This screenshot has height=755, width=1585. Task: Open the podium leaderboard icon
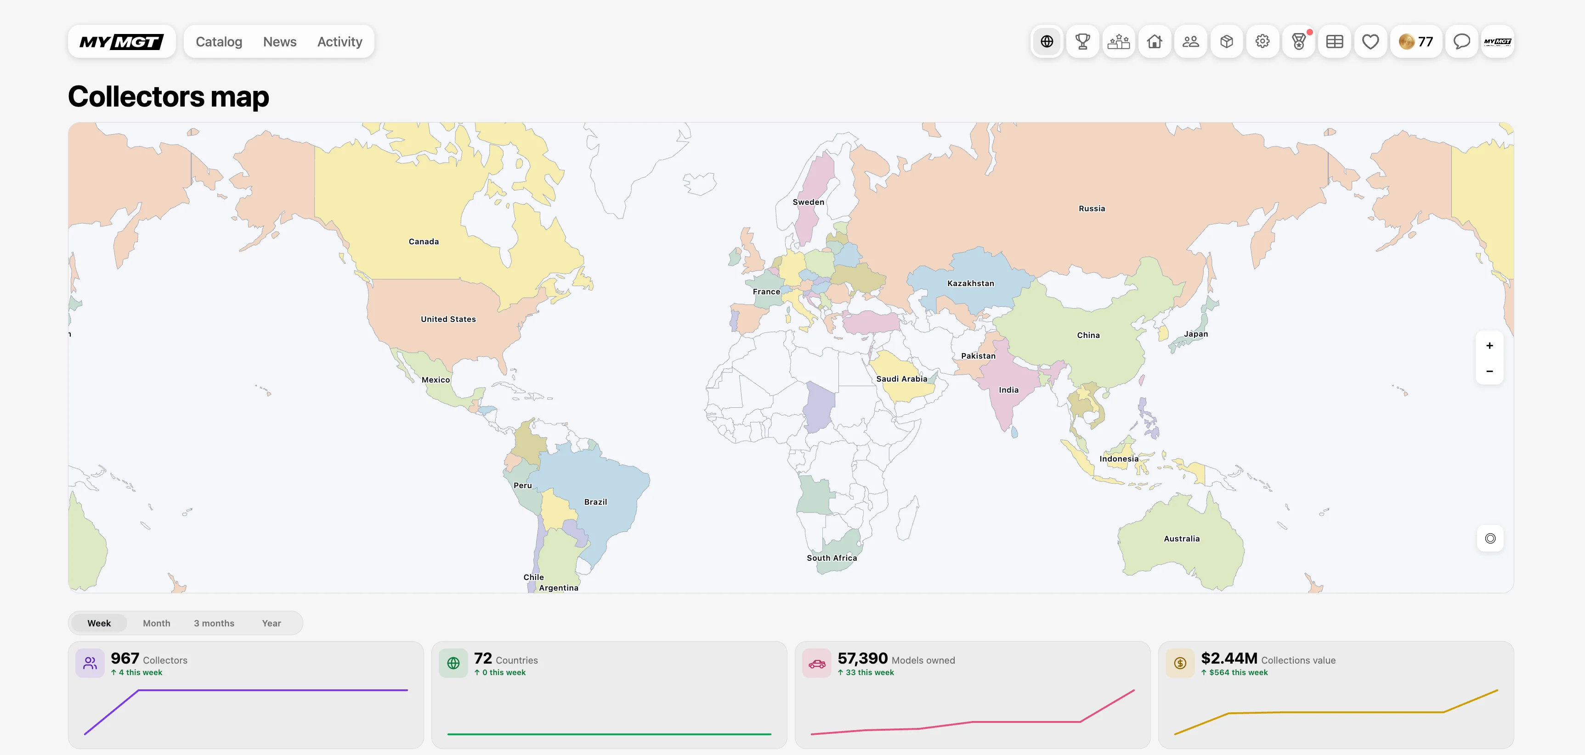(x=1119, y=42)
